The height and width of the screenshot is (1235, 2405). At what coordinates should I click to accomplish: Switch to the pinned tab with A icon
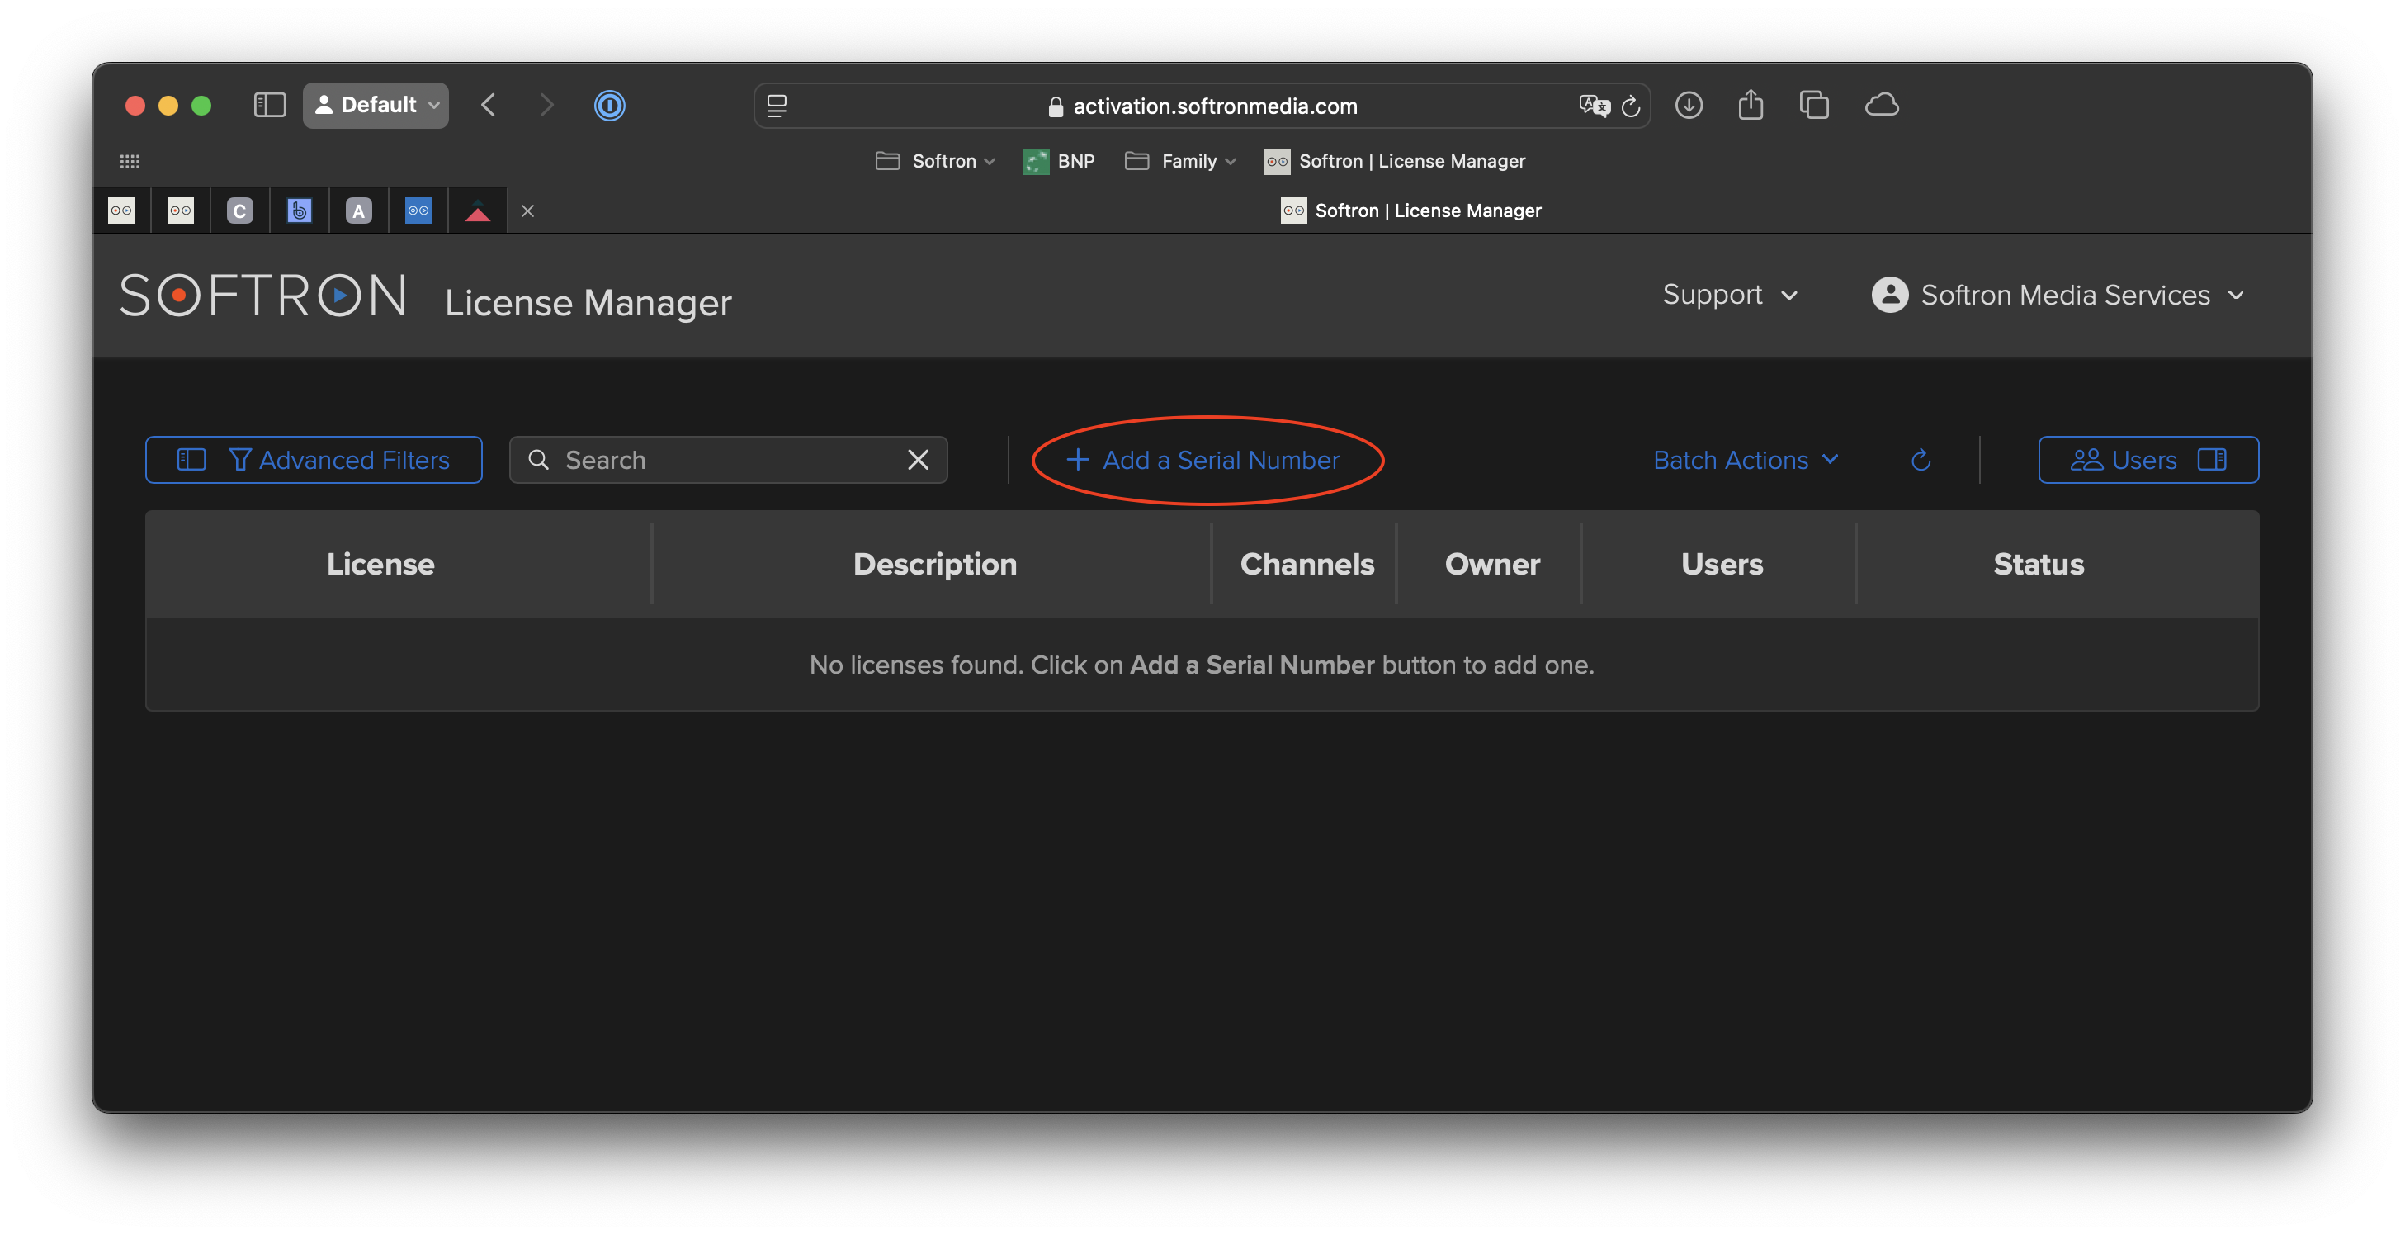(x=358, y=211)
